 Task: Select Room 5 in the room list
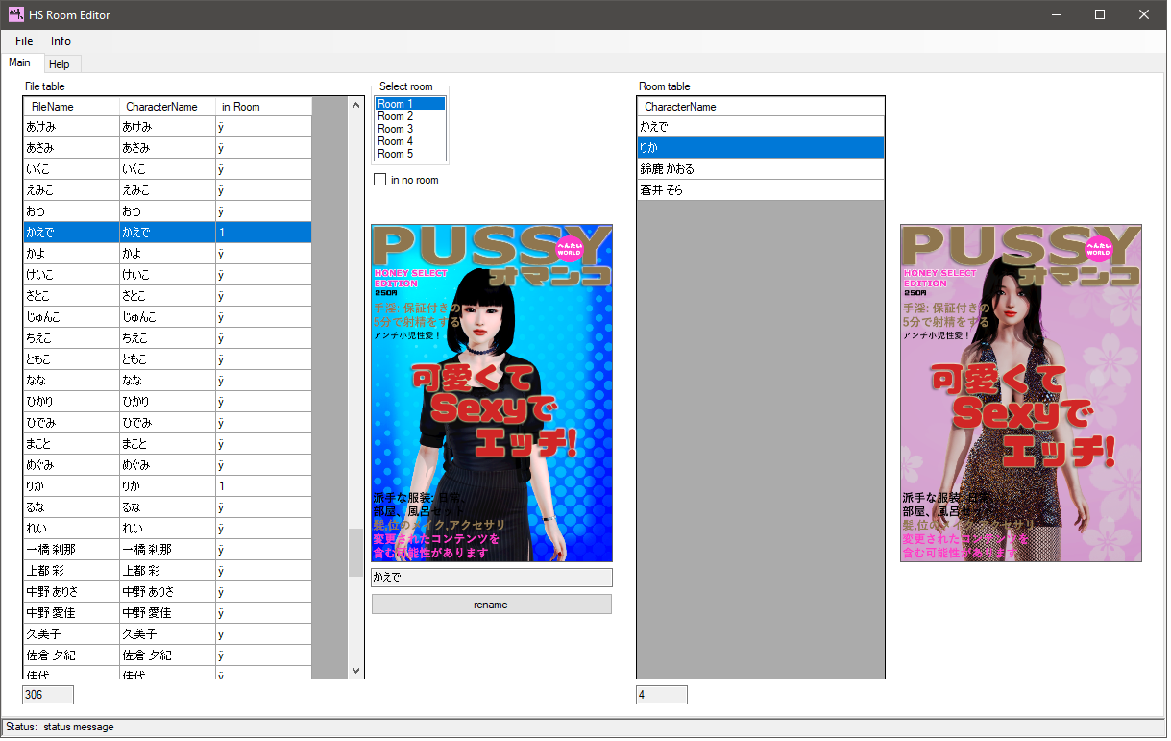[410, 154]
